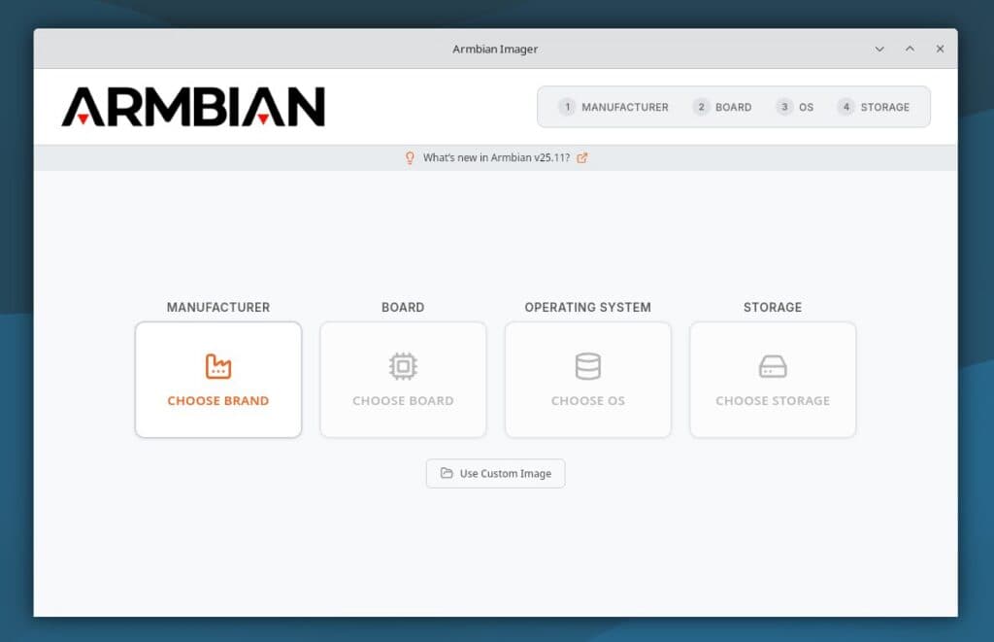994x642 pixels.
Task: Click the lightbulb icon in the announcement banner
Action: point(409,157)
